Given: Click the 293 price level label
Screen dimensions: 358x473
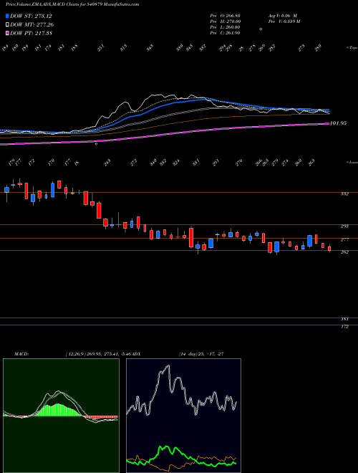Looking at the screenshot, I should (x=344, y=226).
